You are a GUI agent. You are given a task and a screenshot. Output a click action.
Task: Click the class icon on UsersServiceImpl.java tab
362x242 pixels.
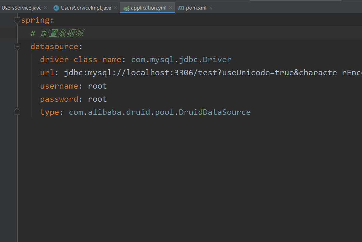tap(56, 8)
